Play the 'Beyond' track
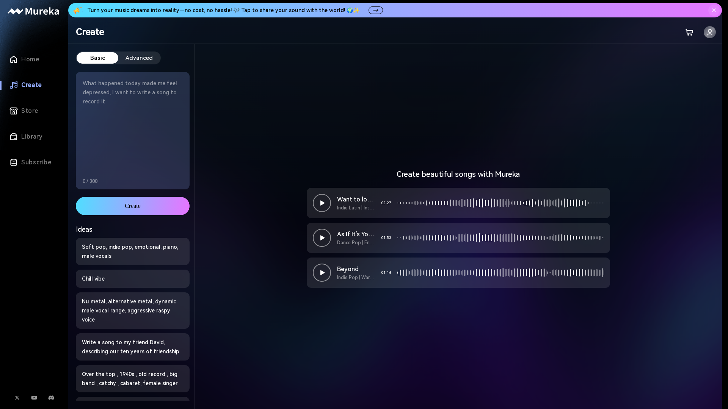Viewport: 728px width, 409px height. click(x=323, y=272)
